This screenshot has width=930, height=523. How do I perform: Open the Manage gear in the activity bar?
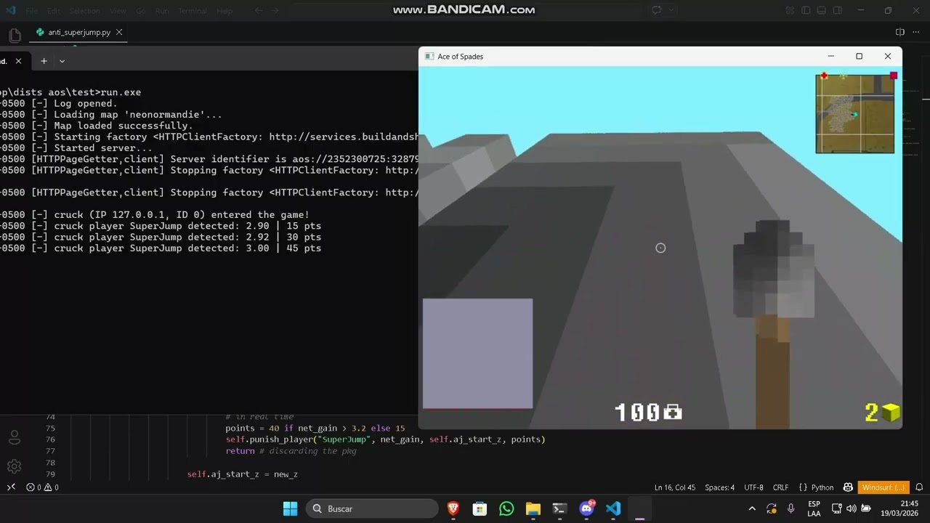pos(15,466)
